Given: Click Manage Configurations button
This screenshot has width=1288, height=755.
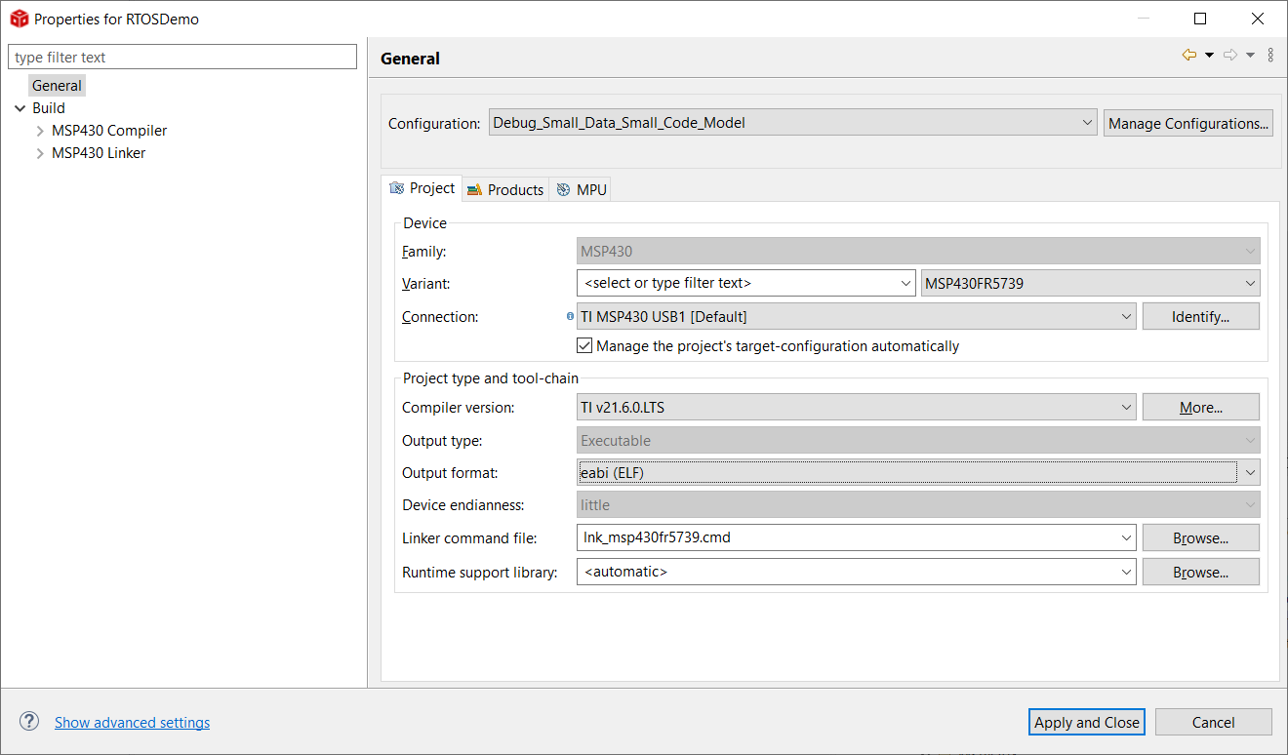Looking at the screenshot, I should point(1188,123).
